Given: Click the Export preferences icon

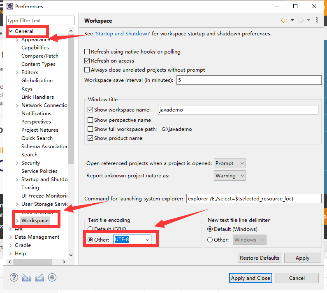Looking at the screenshot, I should 39,277.
